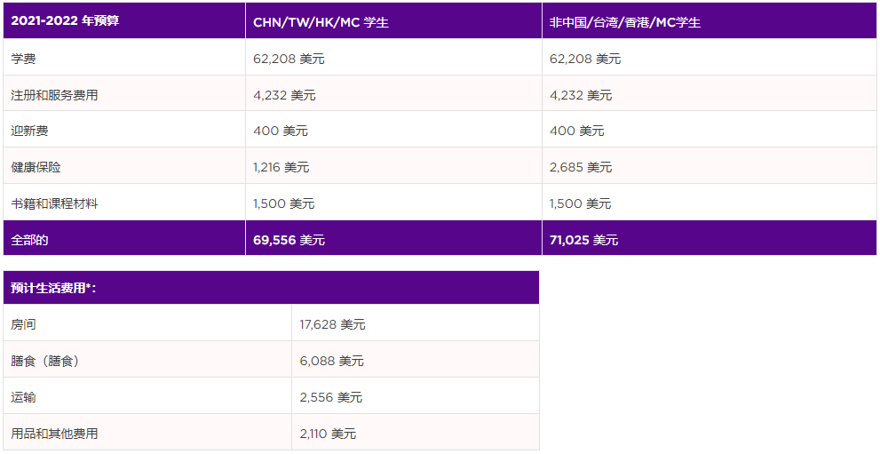Select the 1,216 美元 health insurance value
880x454 pixels.
click(281, 167)
